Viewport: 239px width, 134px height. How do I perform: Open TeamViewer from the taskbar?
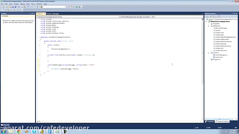[50, 132]
